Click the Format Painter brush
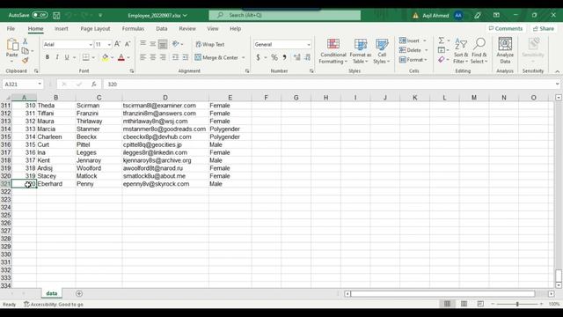 [26, 61]
